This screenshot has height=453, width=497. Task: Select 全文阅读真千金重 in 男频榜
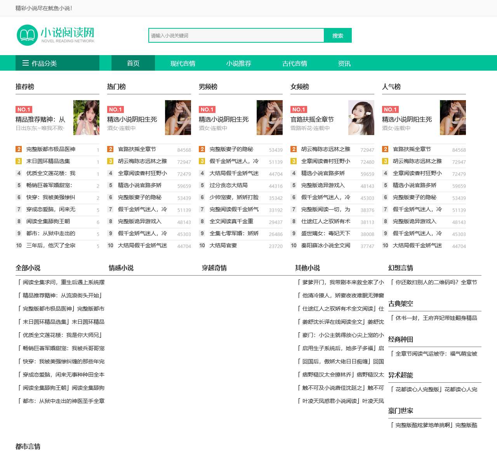coord(231,222)
